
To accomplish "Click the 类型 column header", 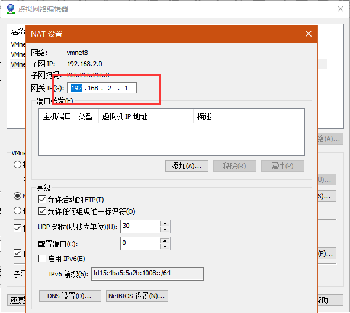I will (86, 116).
